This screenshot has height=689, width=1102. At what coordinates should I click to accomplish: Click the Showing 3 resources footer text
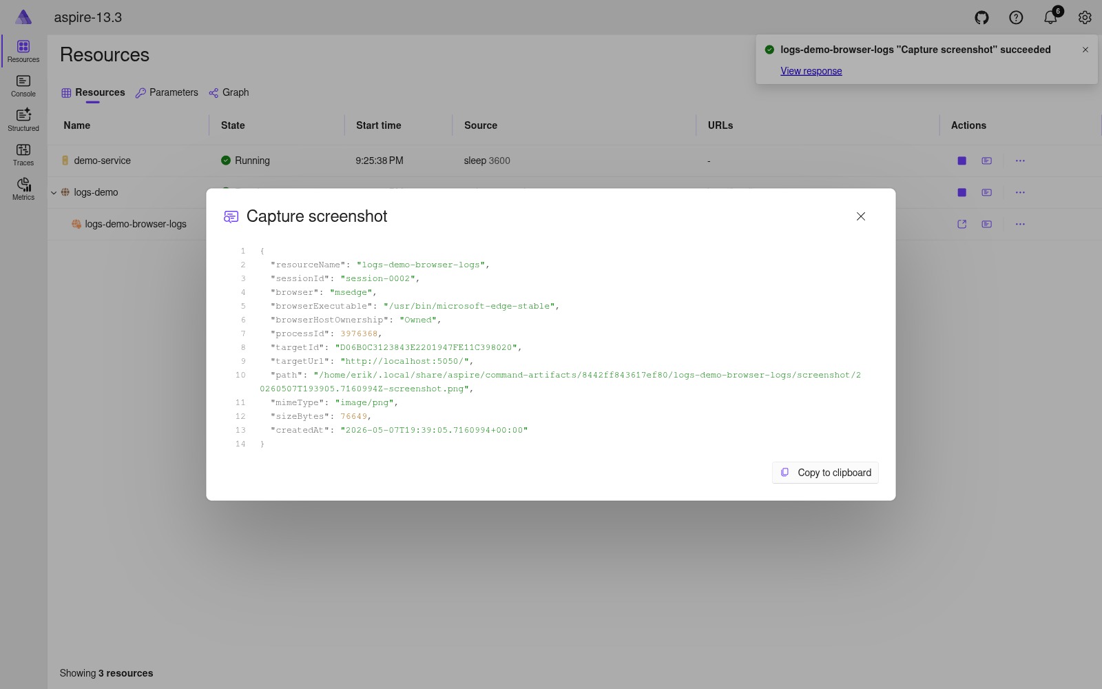tap(106, 673)
